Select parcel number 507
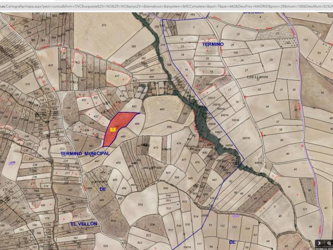 coord(168,173)
